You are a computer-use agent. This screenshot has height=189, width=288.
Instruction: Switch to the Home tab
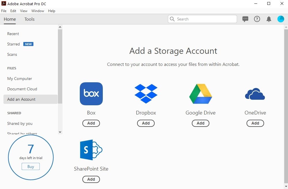pos(10,19)
